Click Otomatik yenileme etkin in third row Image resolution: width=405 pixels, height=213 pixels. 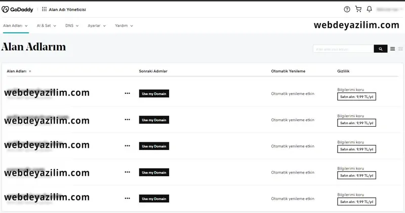coord(293,146)
